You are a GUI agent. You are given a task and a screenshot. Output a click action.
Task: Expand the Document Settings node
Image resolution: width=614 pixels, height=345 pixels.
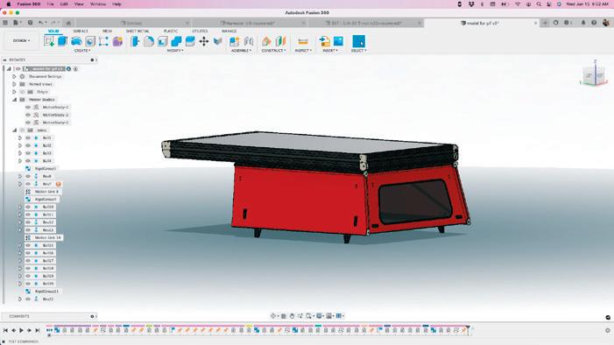coord(14,76)
